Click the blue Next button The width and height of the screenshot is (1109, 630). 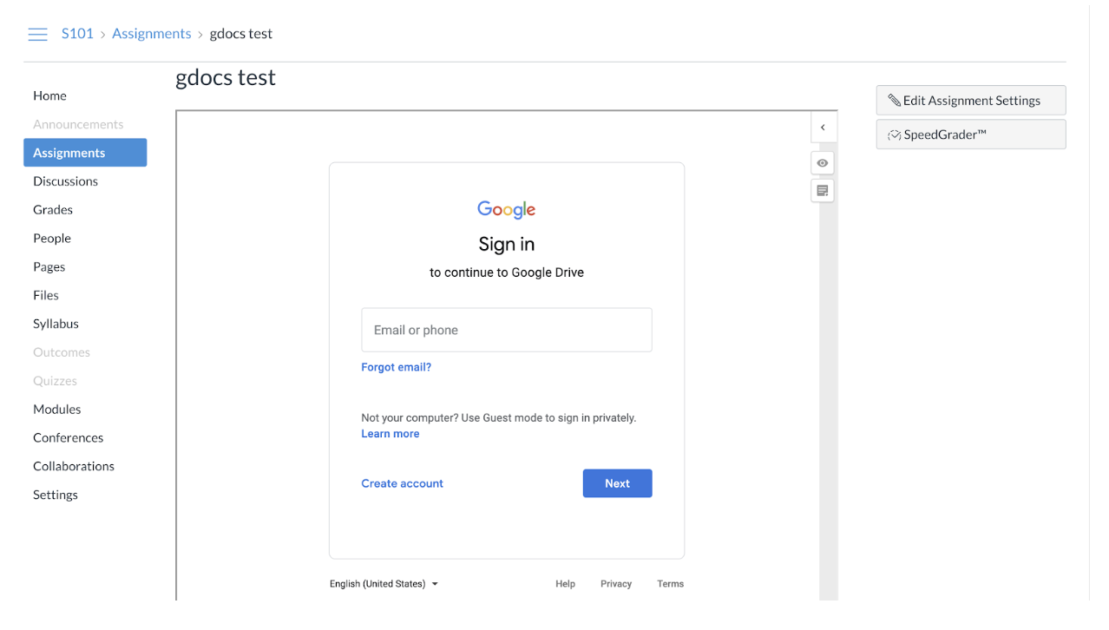[617, 483]
